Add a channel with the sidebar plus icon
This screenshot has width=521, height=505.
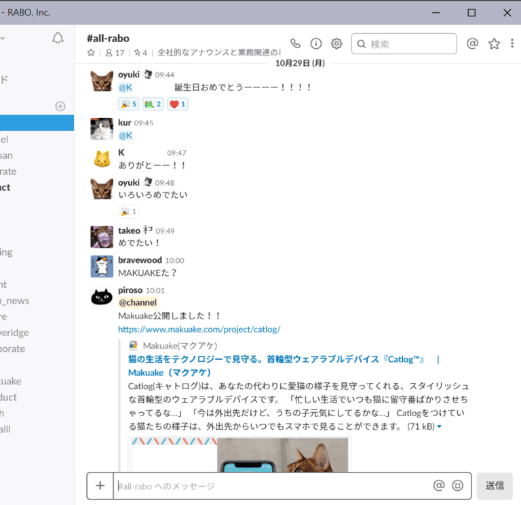point(60,106)
